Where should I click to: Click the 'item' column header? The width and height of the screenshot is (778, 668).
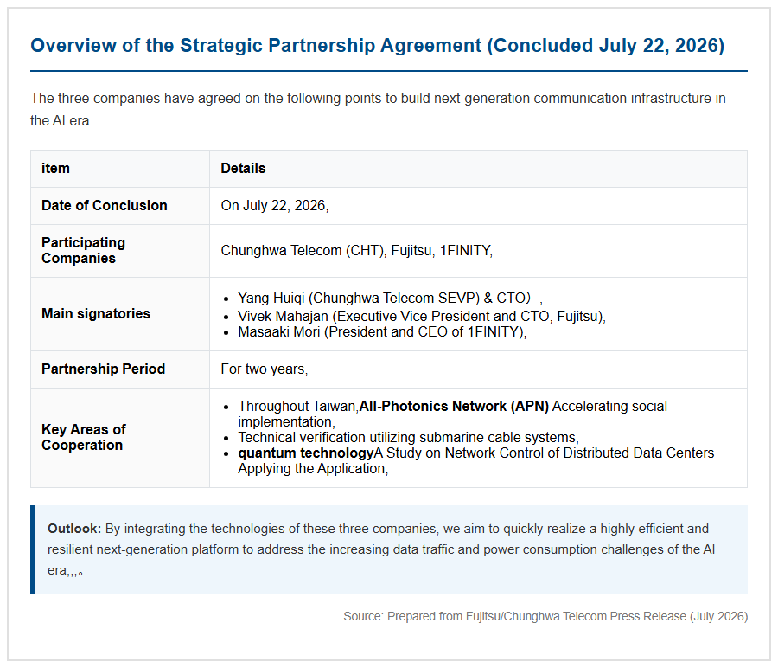[55, 169]
